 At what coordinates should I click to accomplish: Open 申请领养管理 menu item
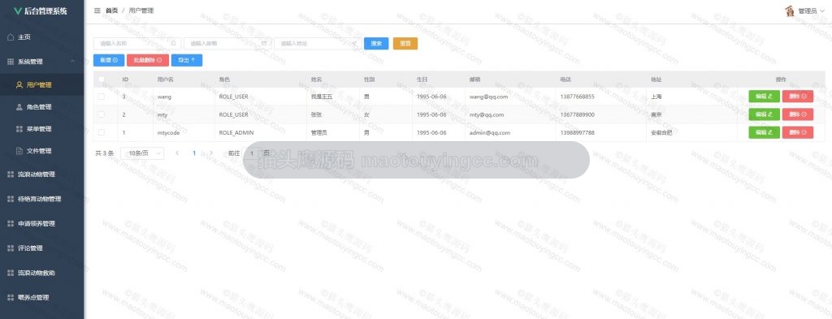(x=42, y=223)
